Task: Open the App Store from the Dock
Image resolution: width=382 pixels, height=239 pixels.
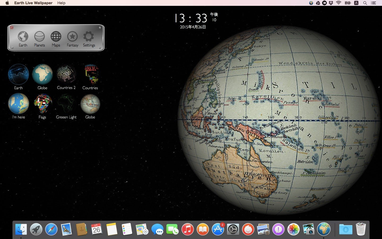Action: pyautogui.click(x=218, y=229)
